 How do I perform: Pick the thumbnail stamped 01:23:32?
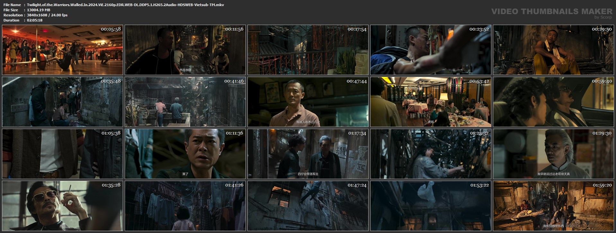click(x=431, y=154)
